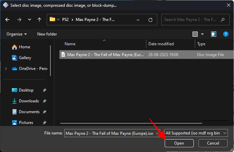
Task: Click the 28-08-2023 19:08 date cell
Action: click(163, 55)
